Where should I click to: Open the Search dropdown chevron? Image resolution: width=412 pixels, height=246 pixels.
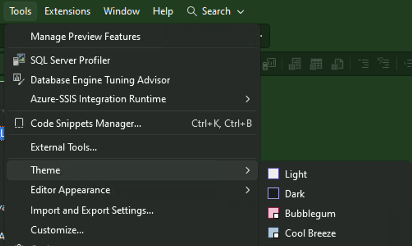coord(240,11)
